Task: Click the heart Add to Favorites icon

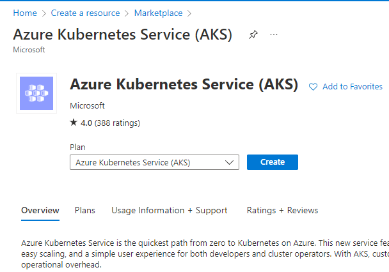Action: pos(313,87)
